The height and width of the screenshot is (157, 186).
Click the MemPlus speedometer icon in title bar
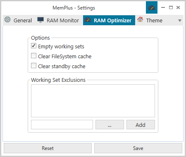pos(152,8)
